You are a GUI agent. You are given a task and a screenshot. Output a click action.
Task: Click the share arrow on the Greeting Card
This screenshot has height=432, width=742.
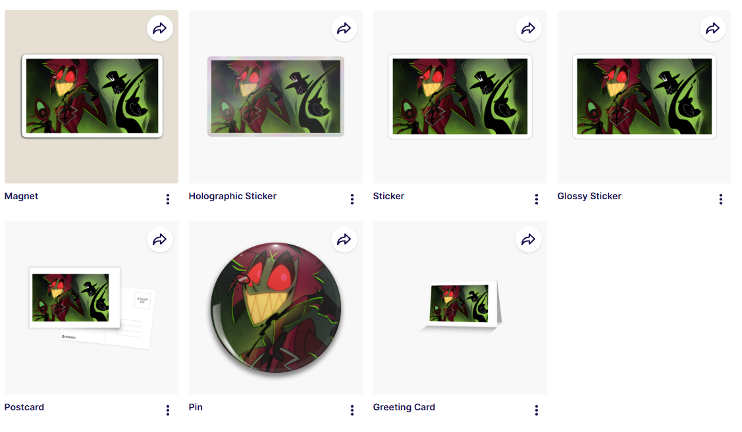pyautogui.click(x=529, y=239)
